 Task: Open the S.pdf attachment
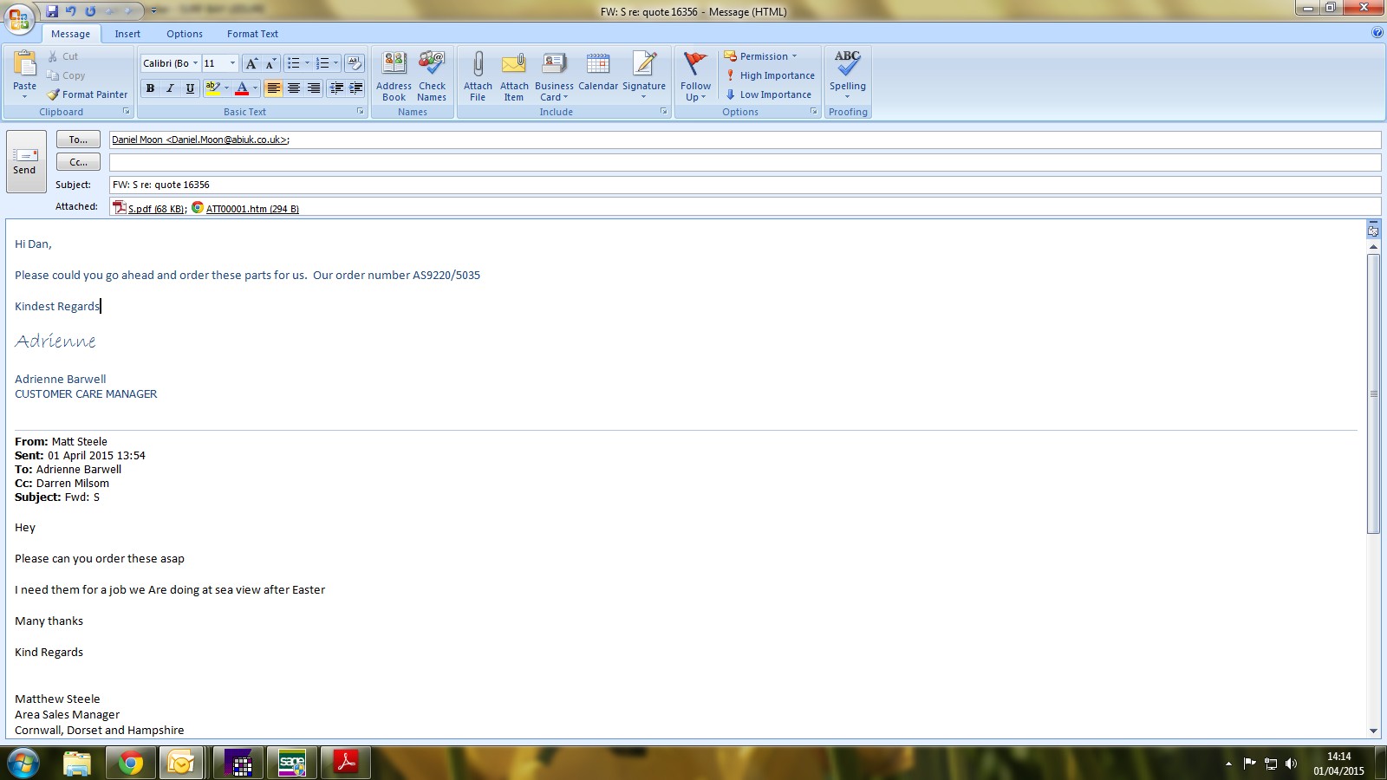click(x=149, y=208)
